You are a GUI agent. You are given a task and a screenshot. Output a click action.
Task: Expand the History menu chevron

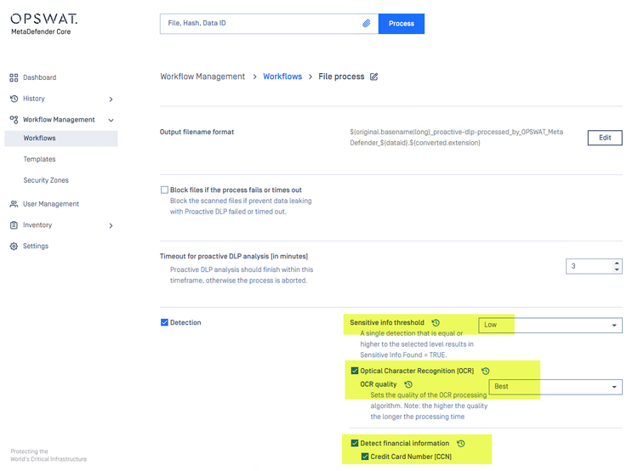111,99
